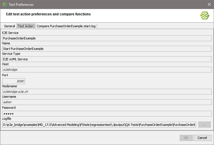
Task: Click the E2E Service text field
Action: coord(107,38)
